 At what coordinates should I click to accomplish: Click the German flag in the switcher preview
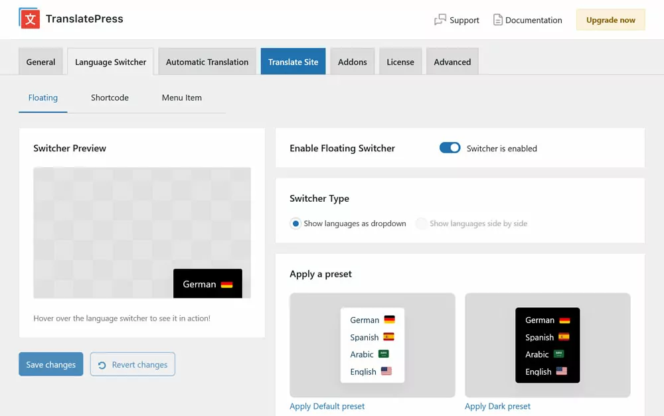point(228,283)
